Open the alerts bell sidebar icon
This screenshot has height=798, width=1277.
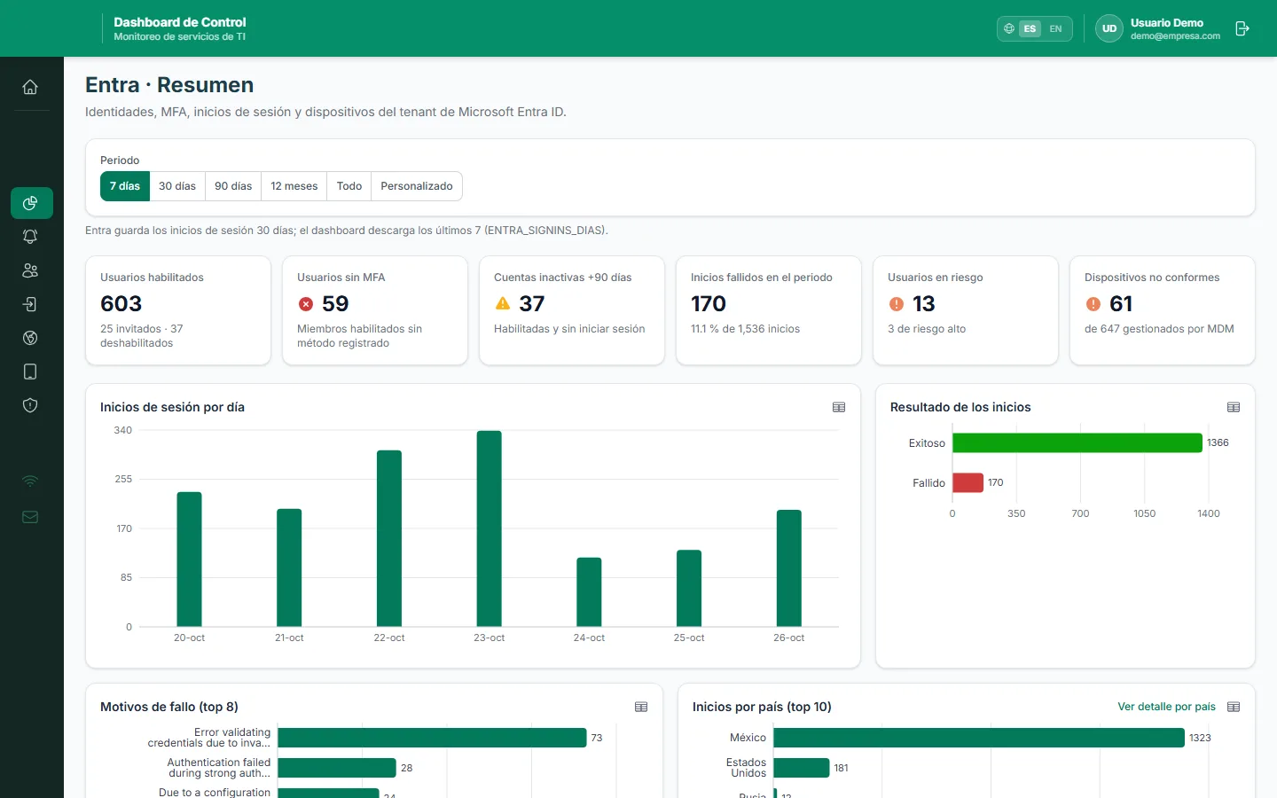pyautogui.click(x=30, y=237)
